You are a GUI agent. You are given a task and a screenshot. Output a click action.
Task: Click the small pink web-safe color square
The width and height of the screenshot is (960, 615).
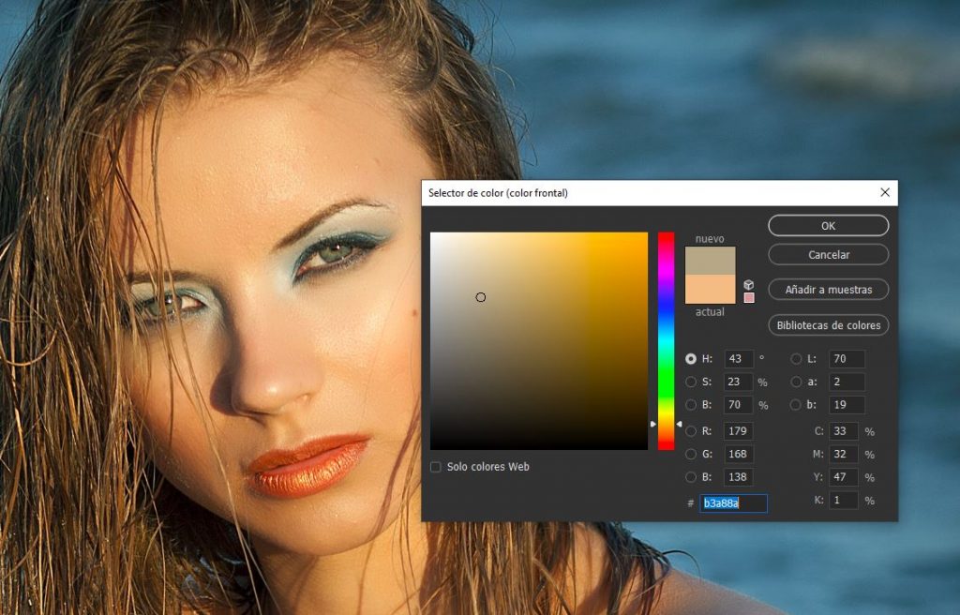point(748,298)
